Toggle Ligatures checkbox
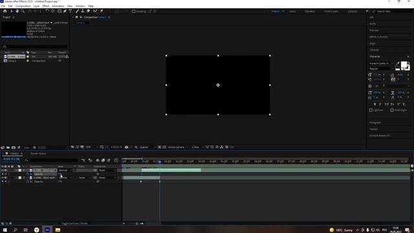 click(371, 110)
